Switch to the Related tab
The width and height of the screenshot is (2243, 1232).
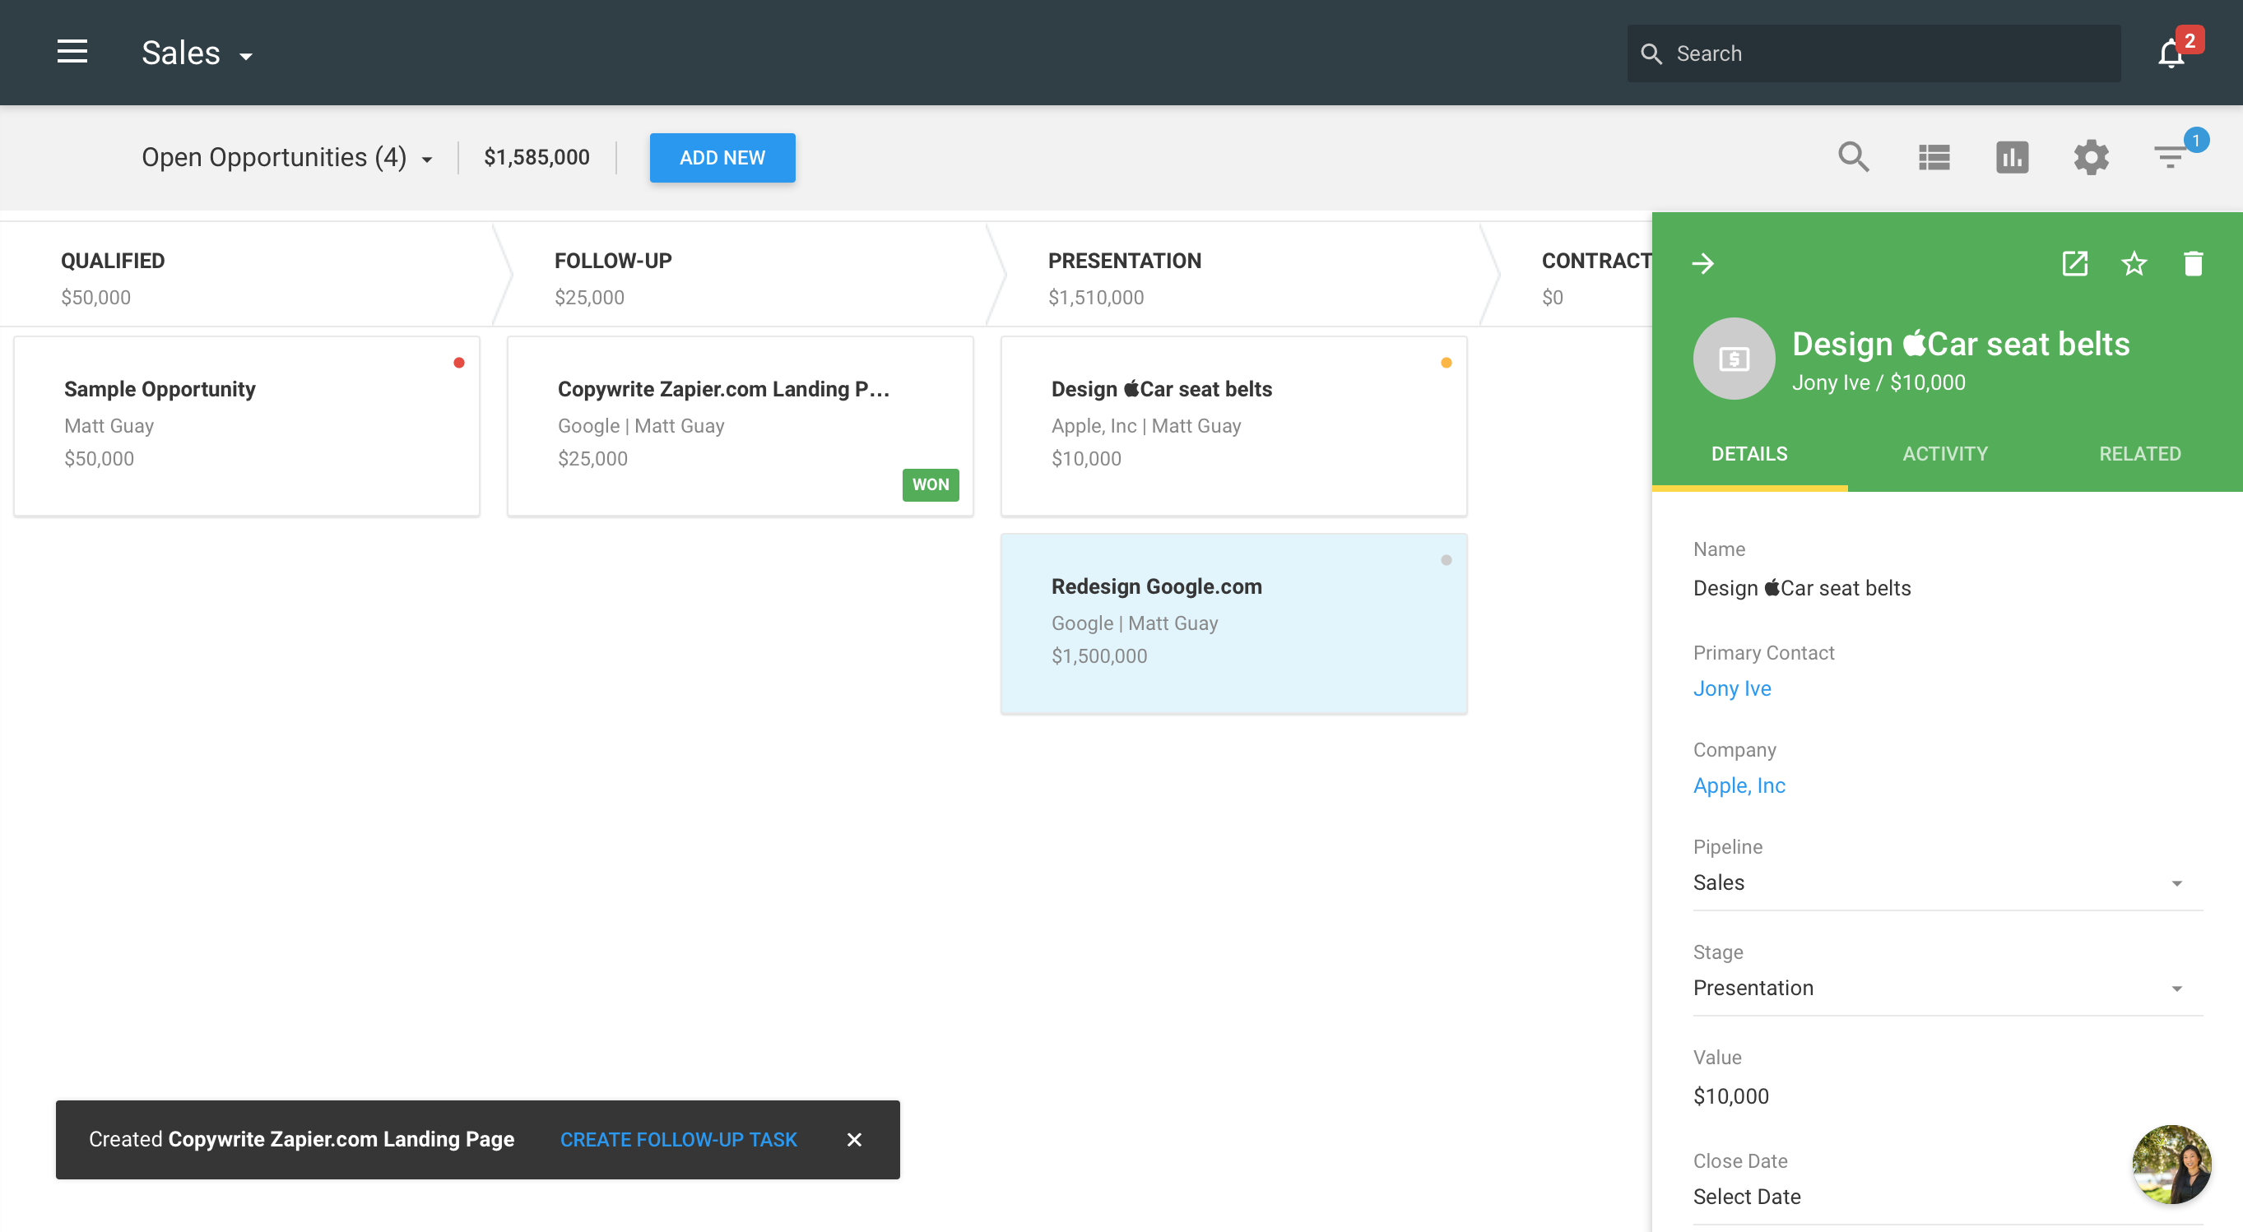click(x=2140, y=454)
